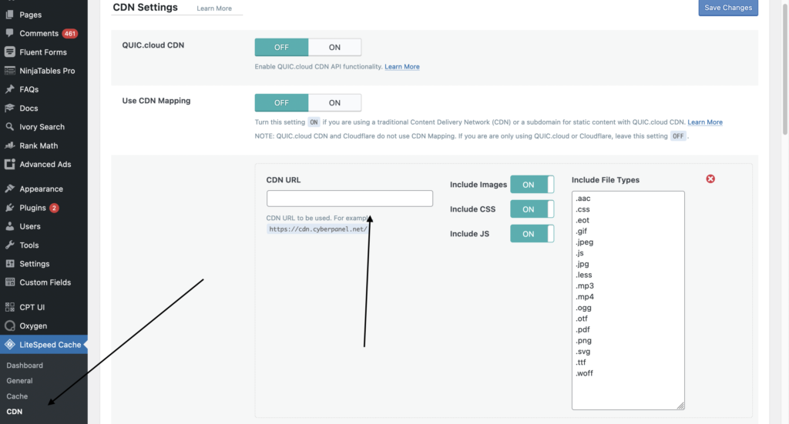
Task: Click the Settings sliders icon
Action: (x=9, y=263)
